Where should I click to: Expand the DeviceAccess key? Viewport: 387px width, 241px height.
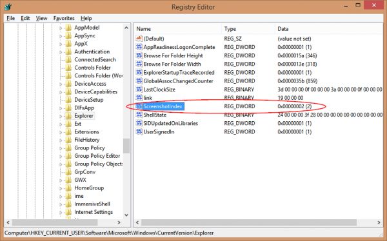61,84
